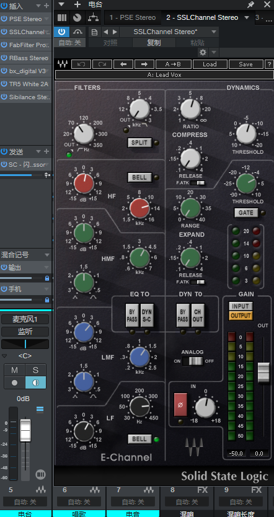Click the sidechain icon next to power
Screen dimensions: 274x517
(78, 32)
